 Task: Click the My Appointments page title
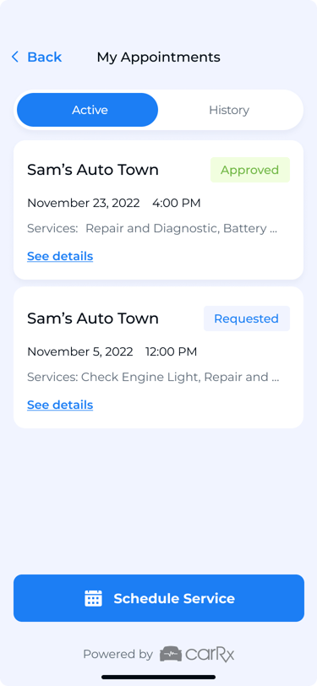[x=159, y=57]
